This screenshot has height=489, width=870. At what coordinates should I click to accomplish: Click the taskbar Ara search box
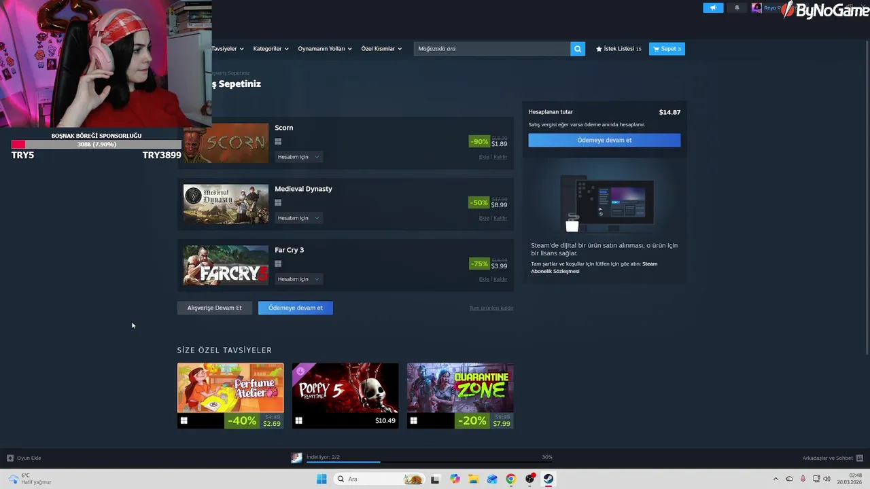point(379,479)
